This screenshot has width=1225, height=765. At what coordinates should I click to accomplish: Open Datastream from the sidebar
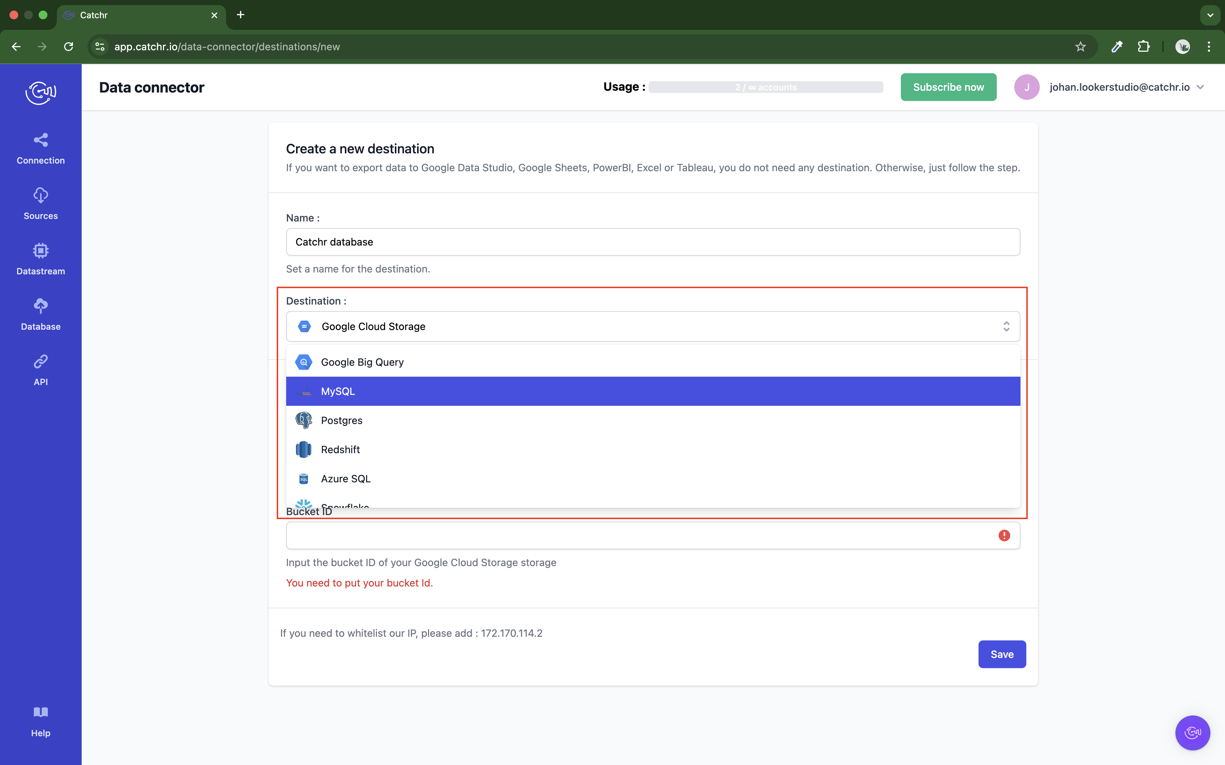40,259
